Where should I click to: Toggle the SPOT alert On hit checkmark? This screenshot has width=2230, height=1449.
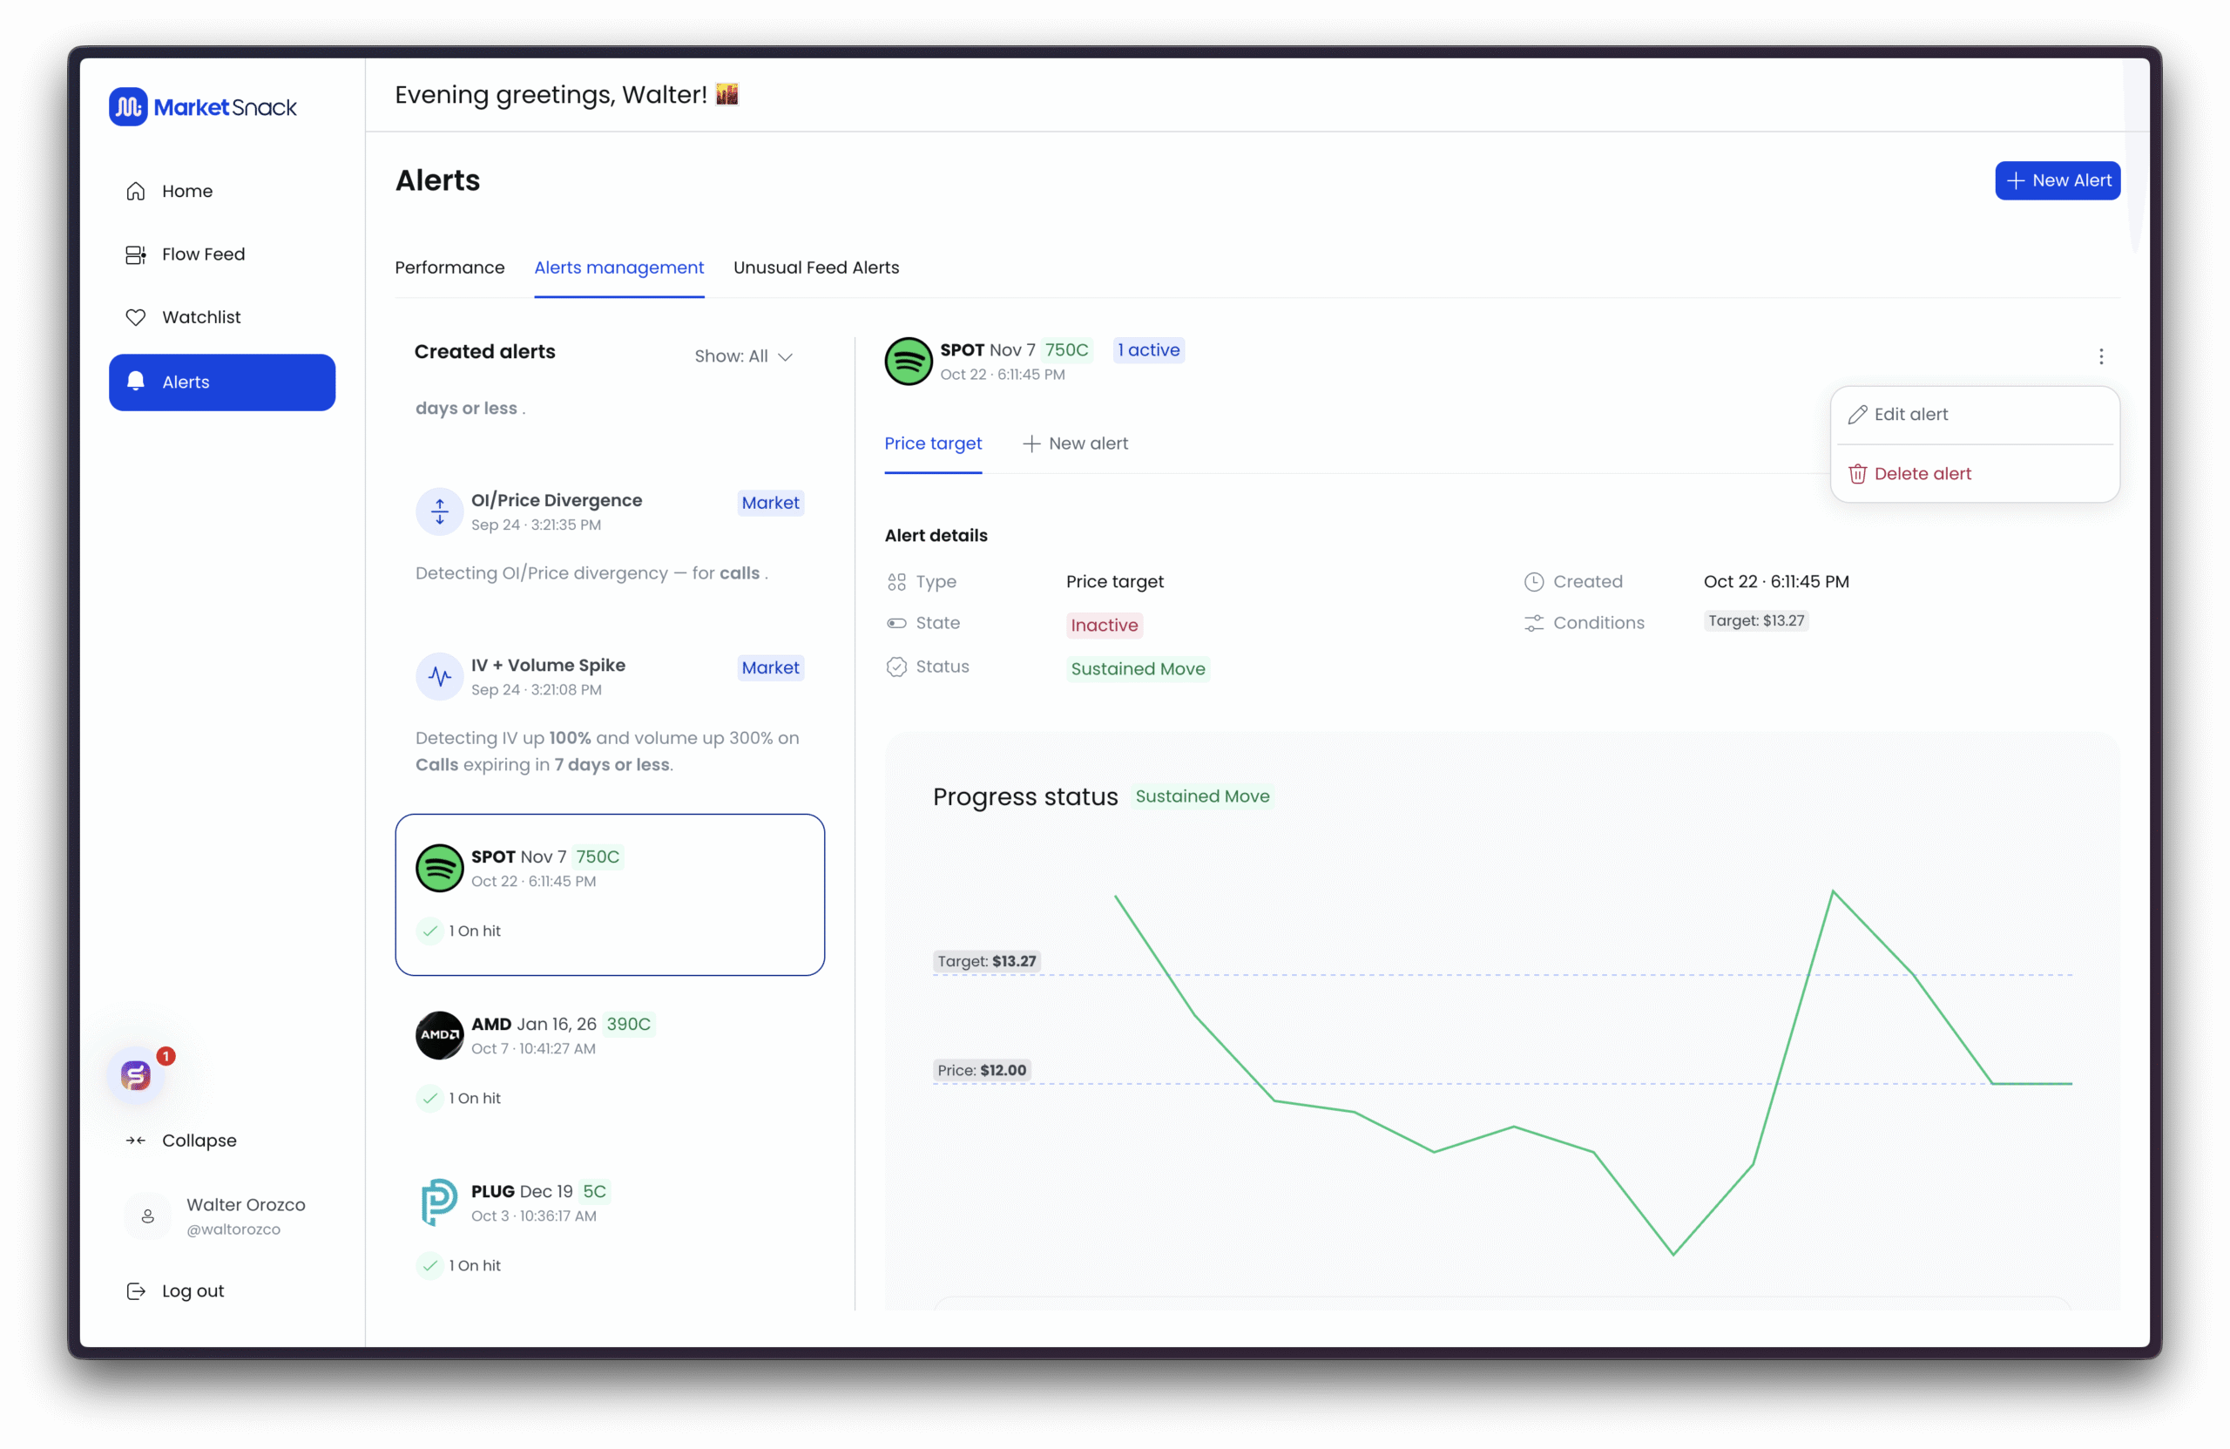[430, 931]
